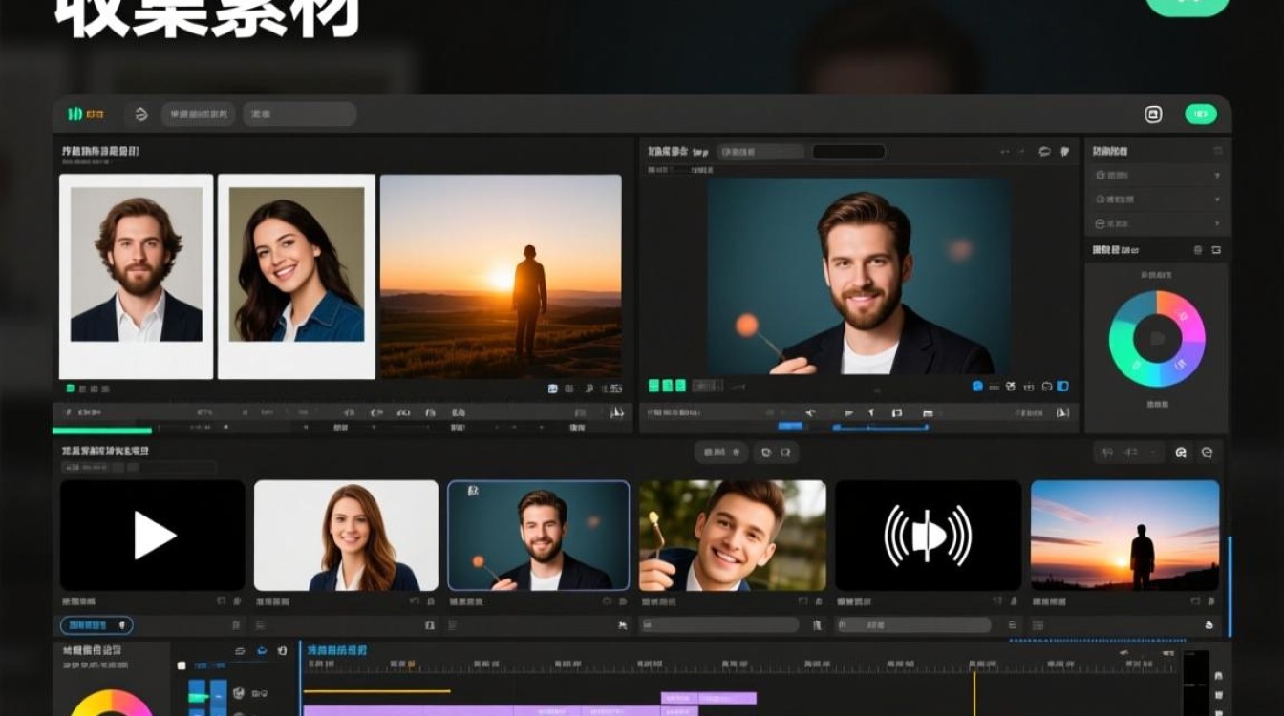This screenshot has width=1284, height=716.
Task: Click the square icon left of green export button
Action: (1153, 115)
